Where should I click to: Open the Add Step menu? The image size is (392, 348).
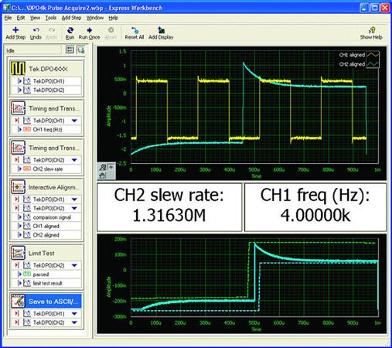[x=71, y=18]
